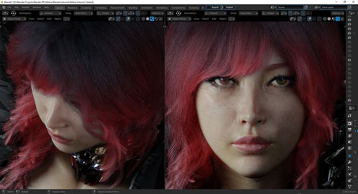The height and width of the screenshot is (194, 358).
Task: Toggle proportional editing in left viewport
Action: click(x=138, y=13)
